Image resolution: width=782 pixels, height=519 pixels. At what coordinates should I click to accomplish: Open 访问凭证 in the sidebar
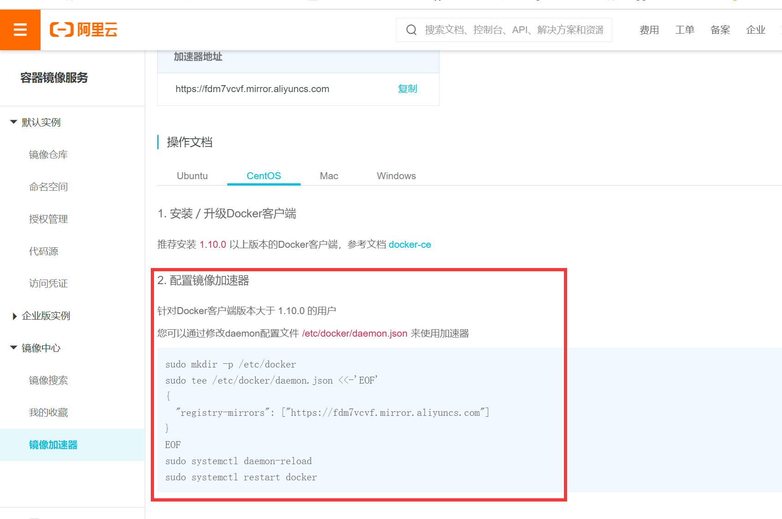(48, 284)
